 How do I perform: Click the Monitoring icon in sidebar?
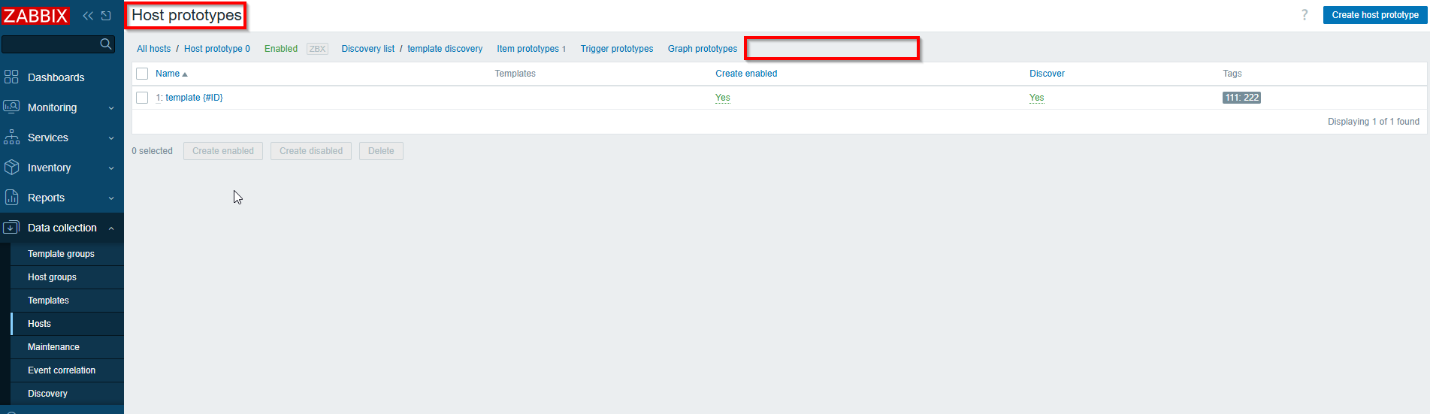11,107
